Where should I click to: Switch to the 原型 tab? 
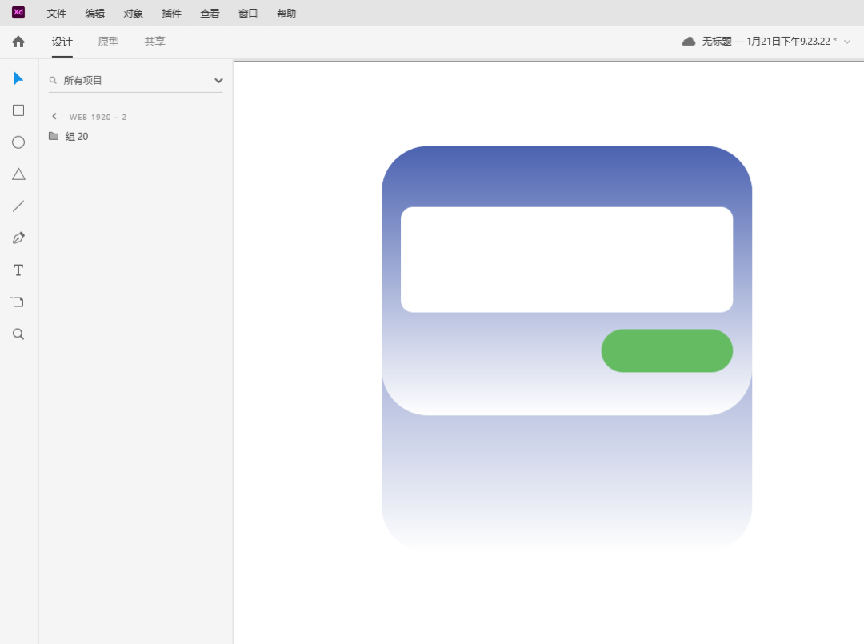coord(108,42)
